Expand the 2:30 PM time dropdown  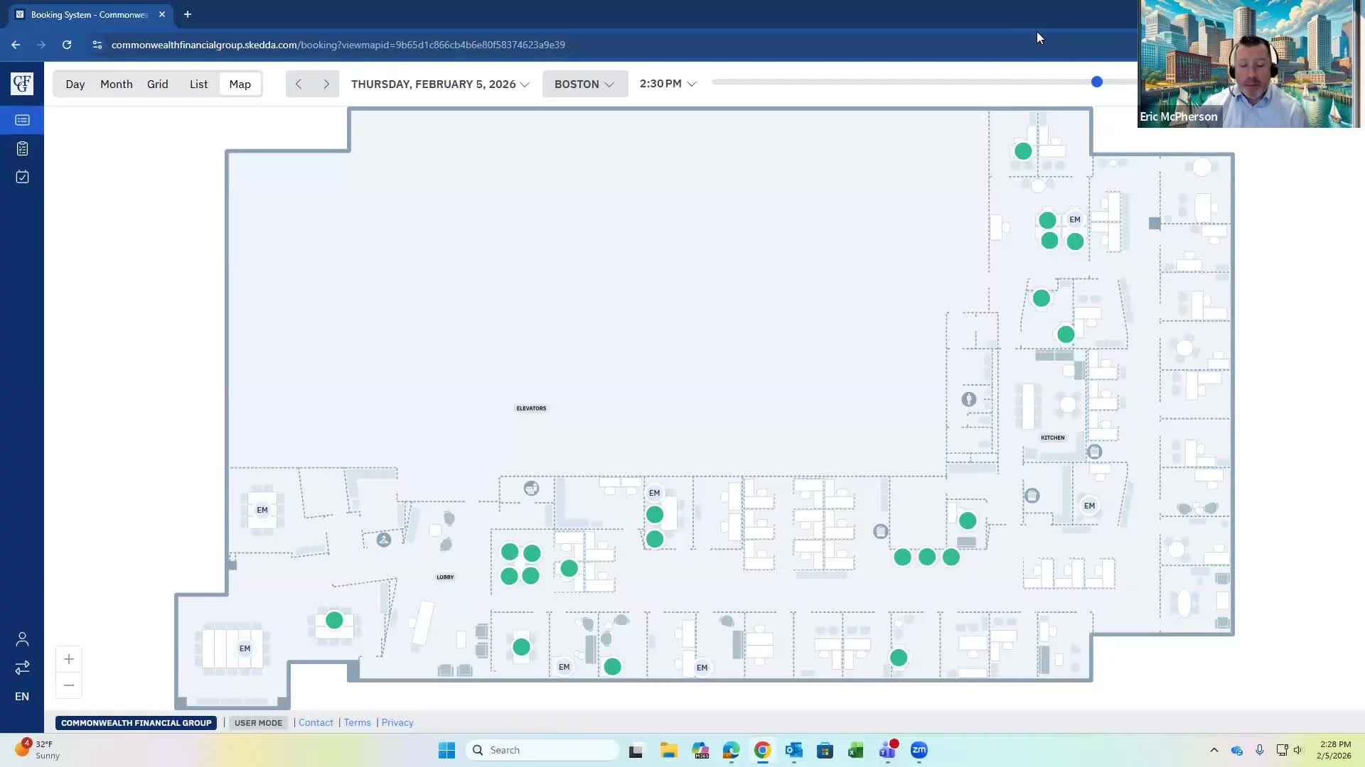(668, 83)
